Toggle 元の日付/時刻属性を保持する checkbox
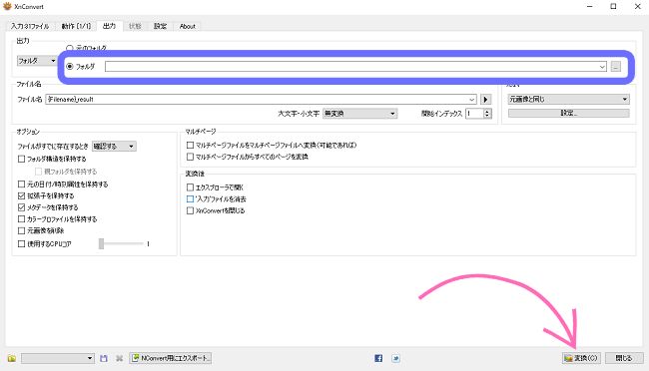Viewport: 649px width, 371px height. 22,185
